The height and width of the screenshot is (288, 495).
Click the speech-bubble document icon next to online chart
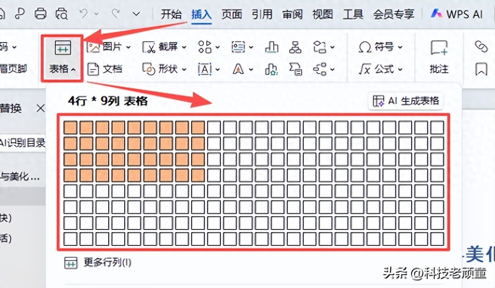click(x=295, y=69)
